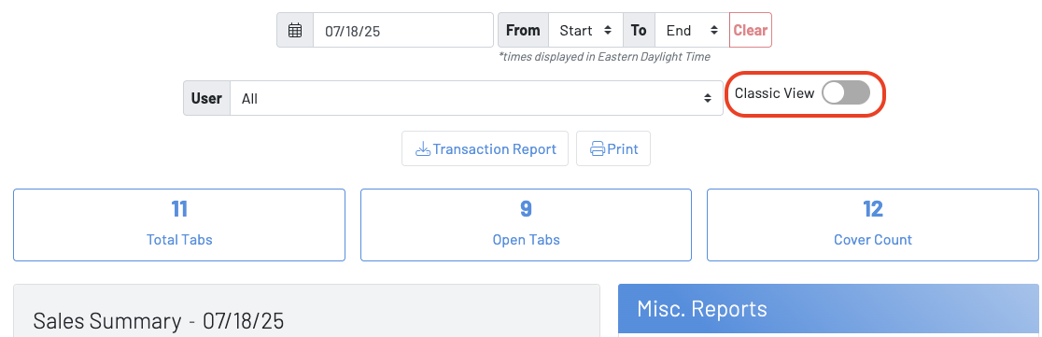Click the date field showing 07/18/25
Viewport: 1042px width, 337px height.
click(x=402, y=31)
